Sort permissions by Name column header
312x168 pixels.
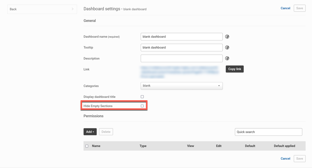96,146
